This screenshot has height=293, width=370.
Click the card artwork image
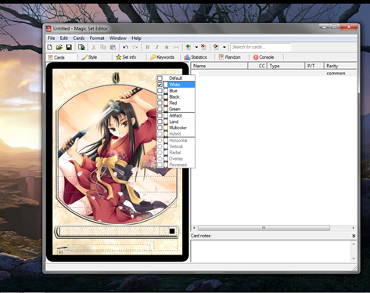[117, 154]
